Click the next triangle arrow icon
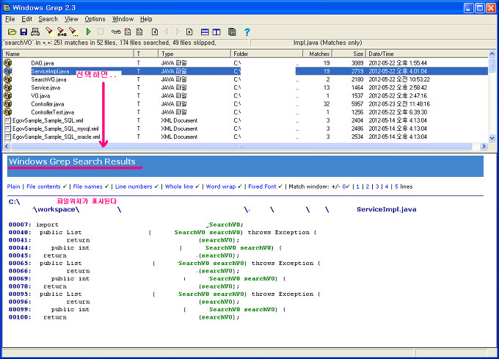 178,32
